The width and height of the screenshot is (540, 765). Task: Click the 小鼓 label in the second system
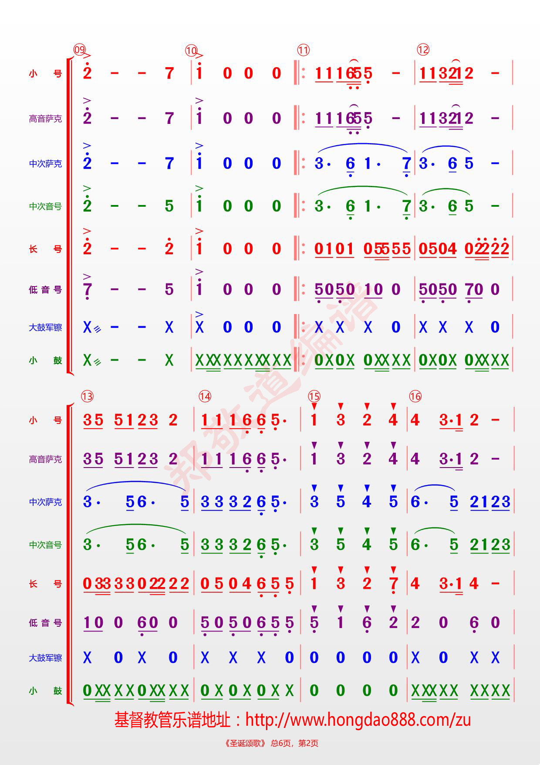pyautogui.click(x=45, y=691)
